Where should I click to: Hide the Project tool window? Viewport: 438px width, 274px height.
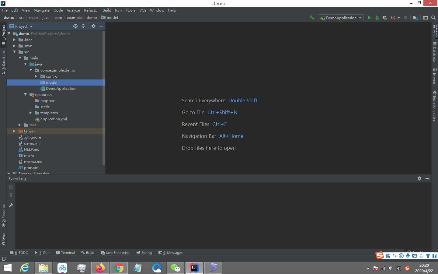point(101,26)
